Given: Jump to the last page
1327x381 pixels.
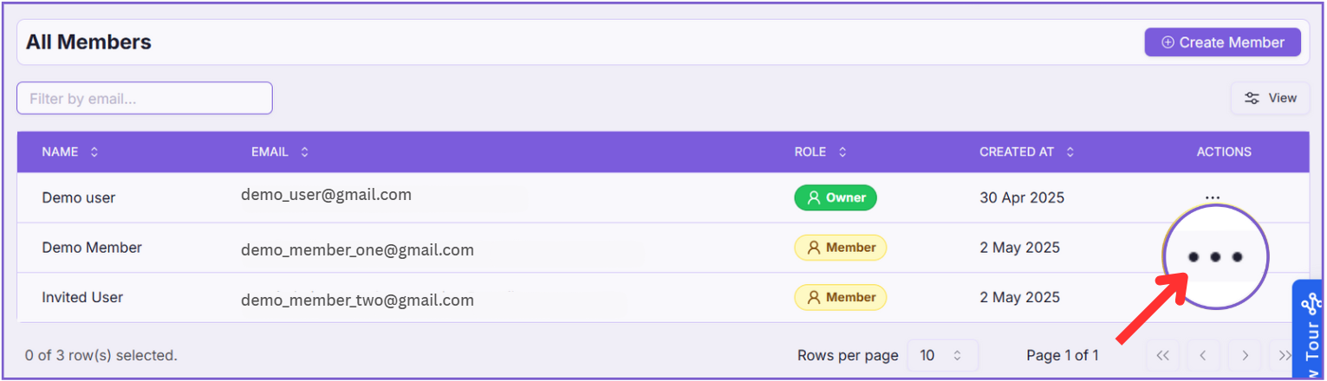Looking at the screenshot, I should (1284, 355).
